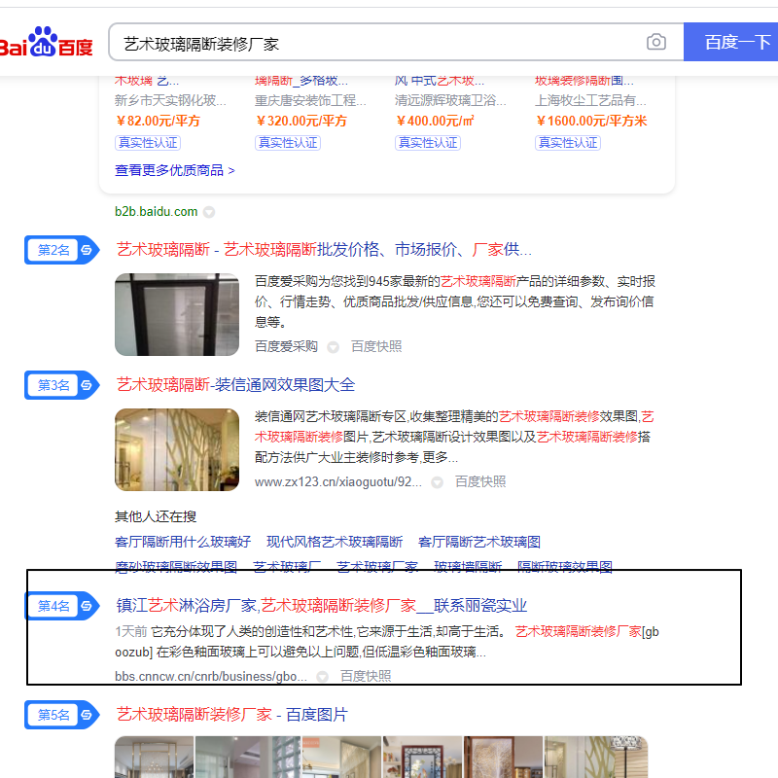The width and height of the screenshot is (778, 778).
Task: Click tree-pattern glass thumbnail of 第3名 result
Action: coord(177,450)
